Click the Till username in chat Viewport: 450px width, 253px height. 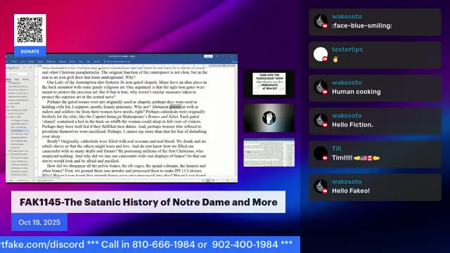click(x=336, y=148)
